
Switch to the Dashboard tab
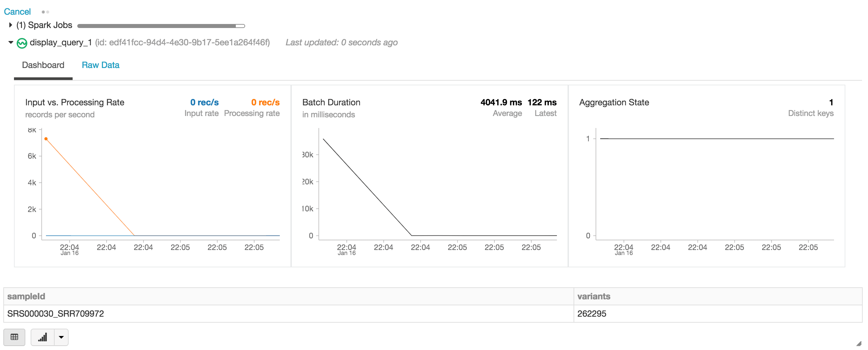[43, 65]
